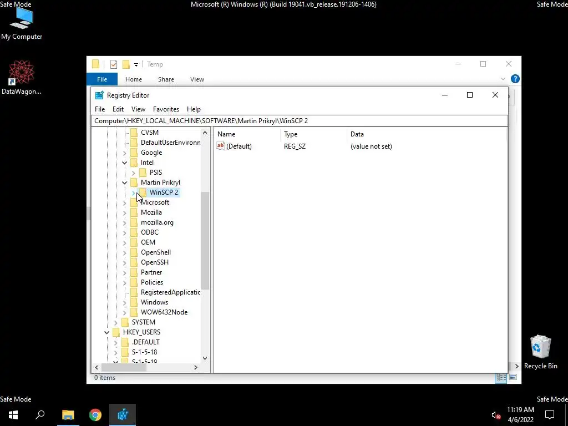Collapse the Martin Prikryl key
This screenshot has height=426, width=568.
125,182
